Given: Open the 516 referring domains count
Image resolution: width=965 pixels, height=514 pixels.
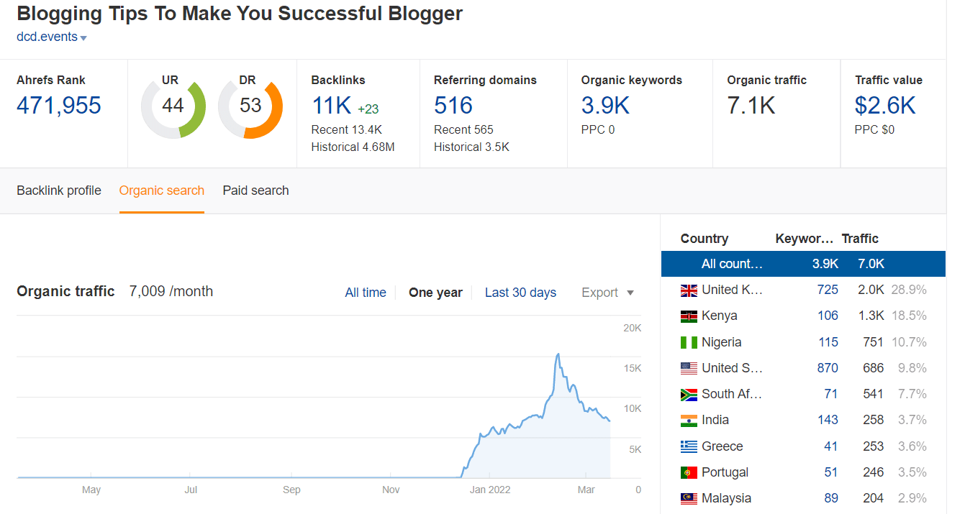Looking at the screenshot, I should coord(453,106).
